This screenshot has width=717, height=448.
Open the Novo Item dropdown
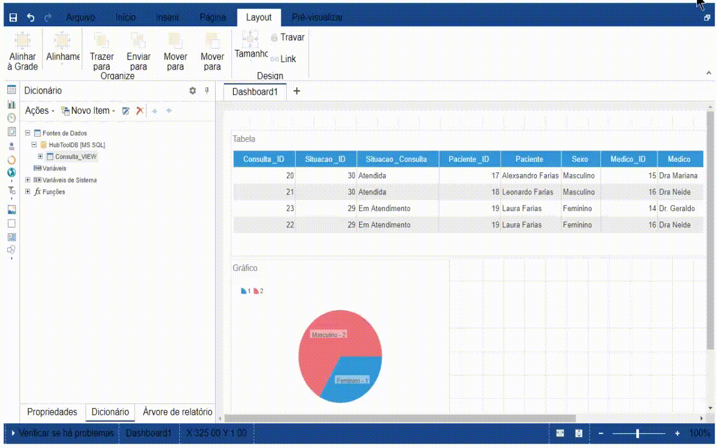[88, 111]
